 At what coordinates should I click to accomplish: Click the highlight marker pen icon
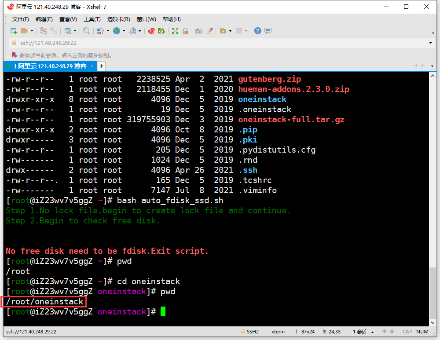pos(209,31)
